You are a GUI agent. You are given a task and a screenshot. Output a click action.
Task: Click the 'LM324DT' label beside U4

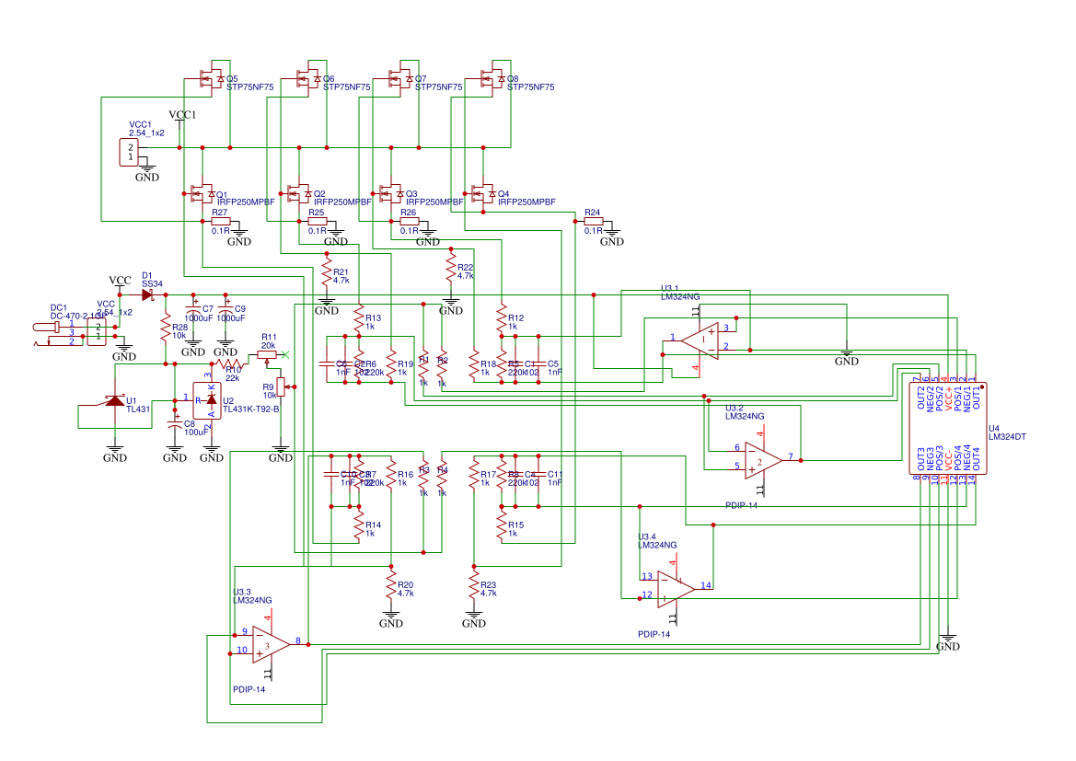pyautogui.click(x=1007, y=437)
